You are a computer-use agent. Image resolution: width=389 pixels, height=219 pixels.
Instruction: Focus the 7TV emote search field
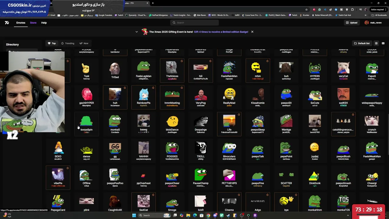[194, 23]
